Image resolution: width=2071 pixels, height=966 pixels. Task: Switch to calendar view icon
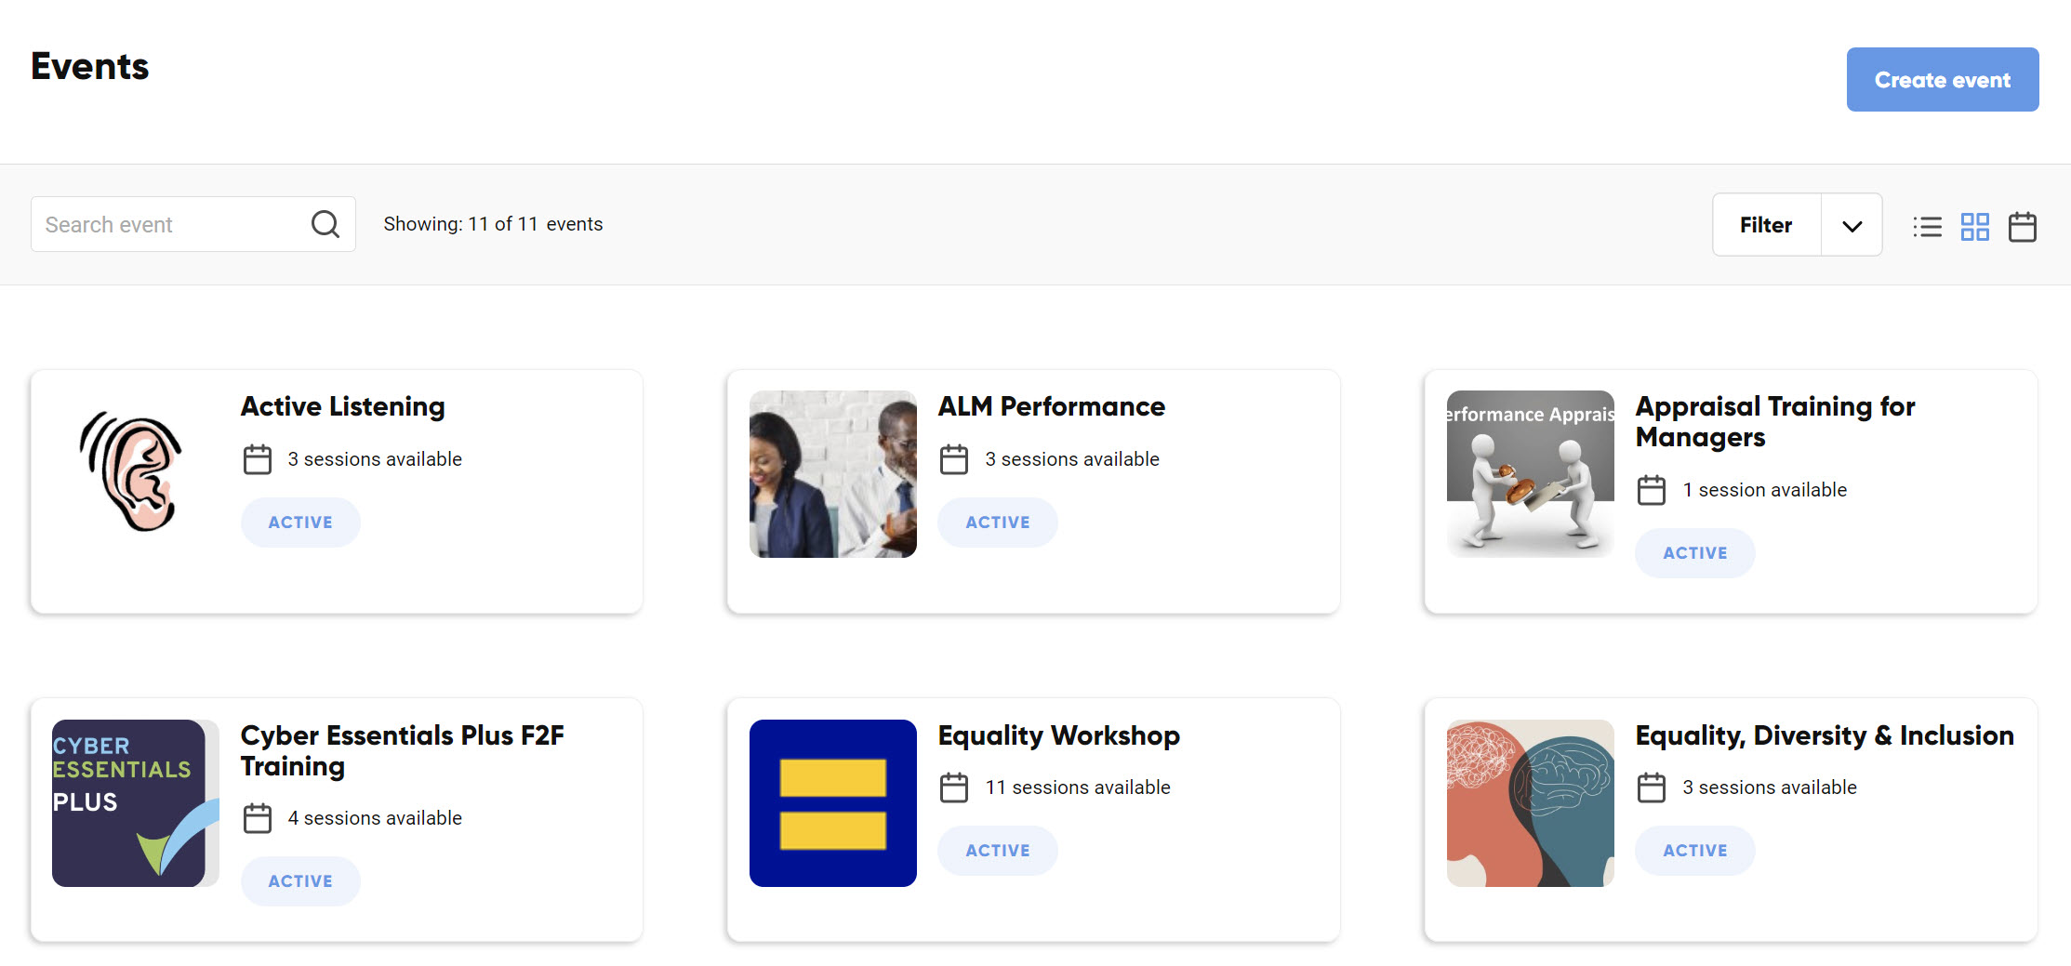pos(2023,226)
